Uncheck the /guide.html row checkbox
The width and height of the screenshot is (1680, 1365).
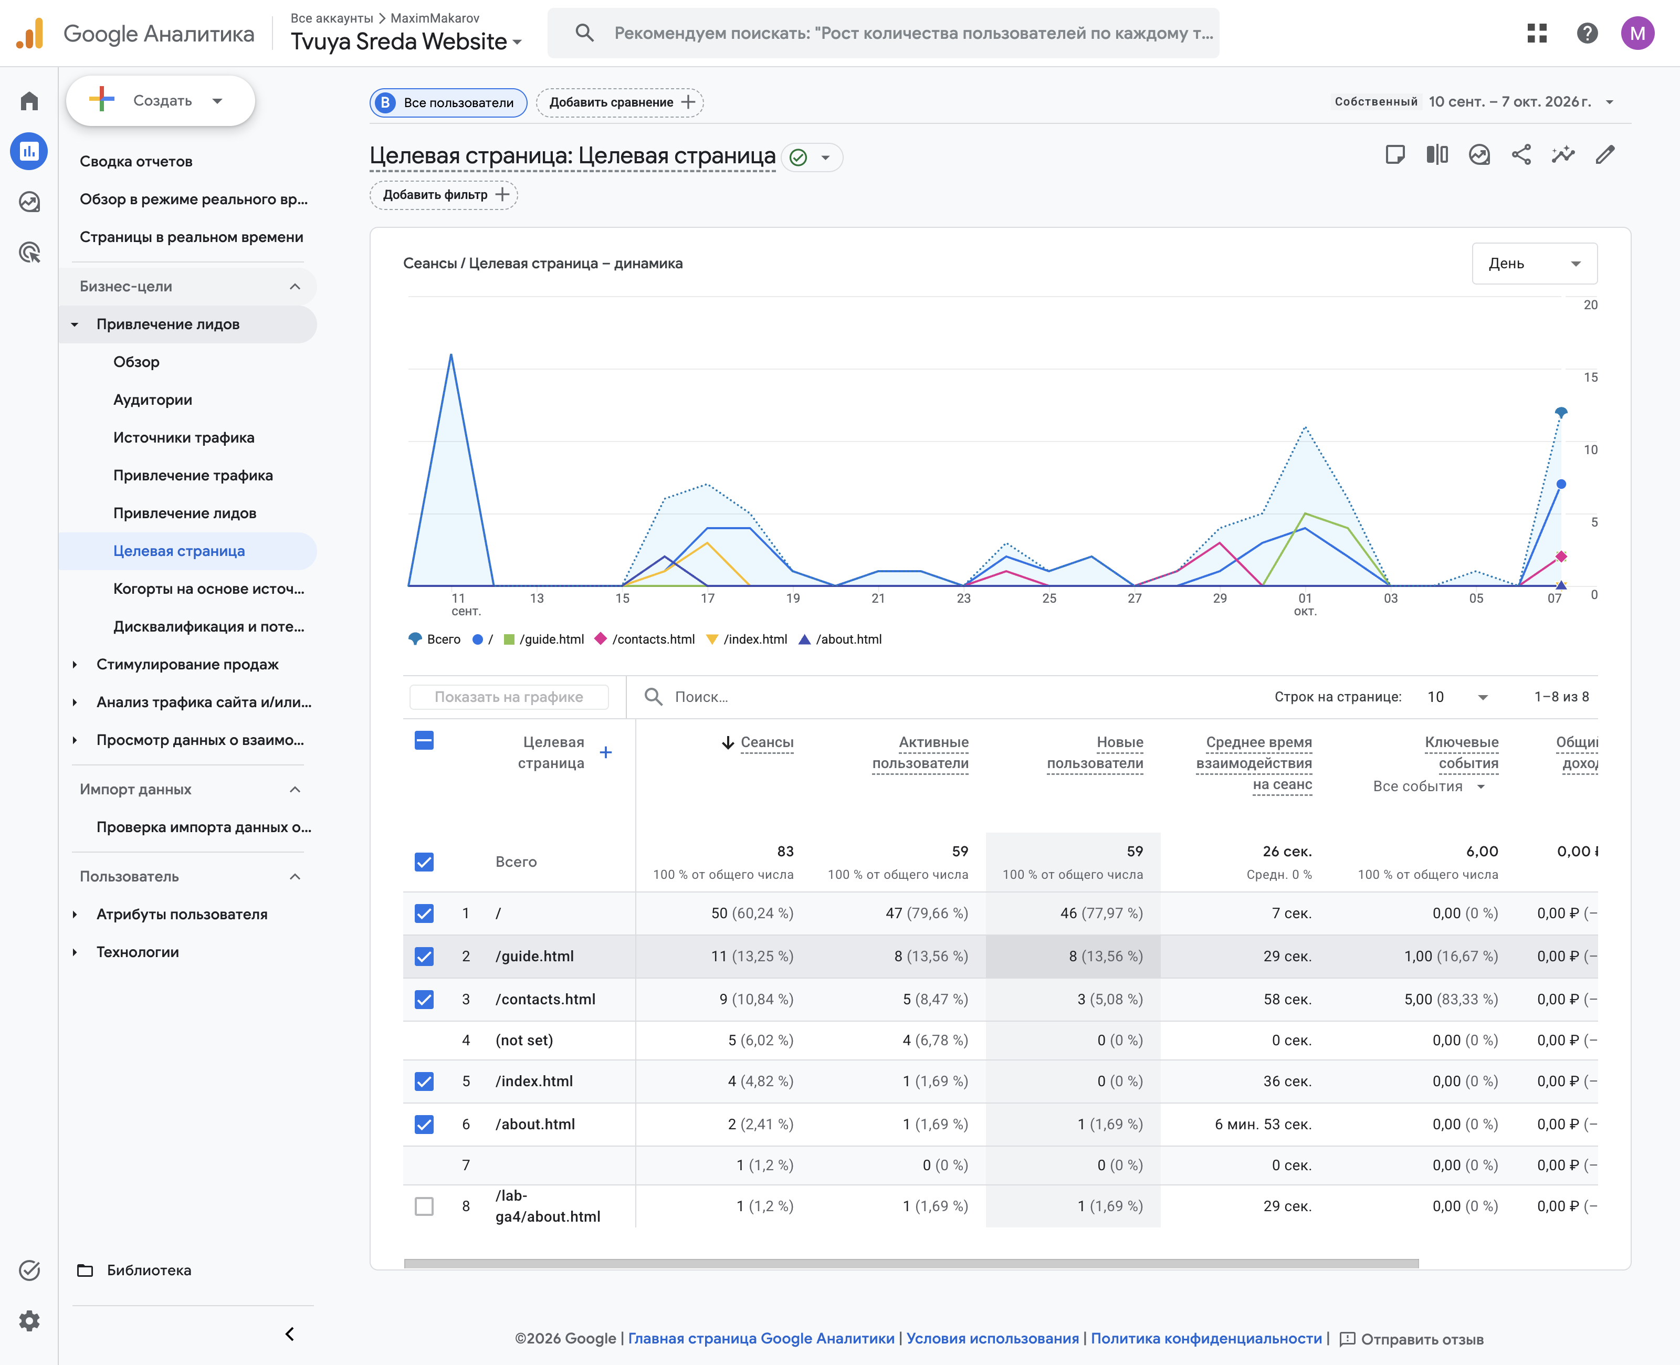click(424, 956)
